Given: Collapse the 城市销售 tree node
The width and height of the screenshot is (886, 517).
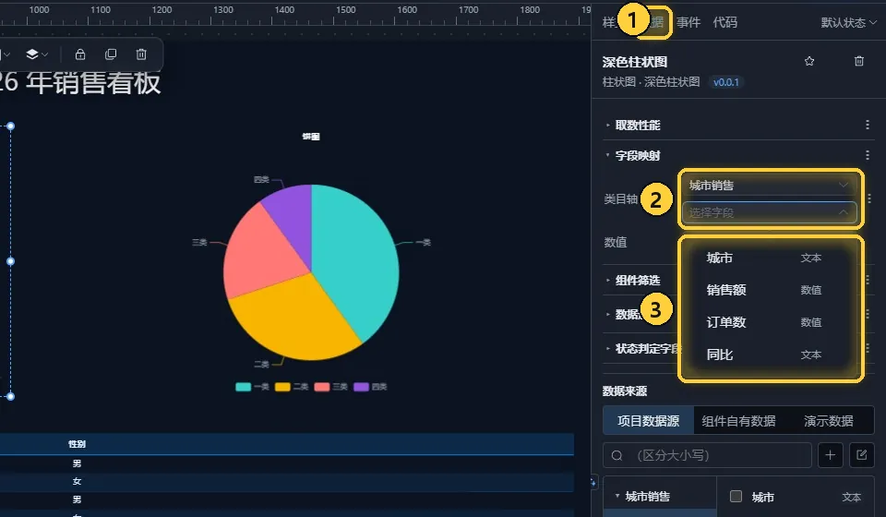Looking at the screenshot, I should (617, 496).
